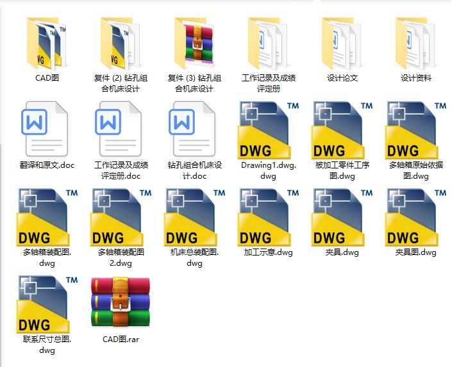Open the CAD图 folder icon
Viewport: 452px width, 367px height.
pyautogui.click(x=47, y=43)
